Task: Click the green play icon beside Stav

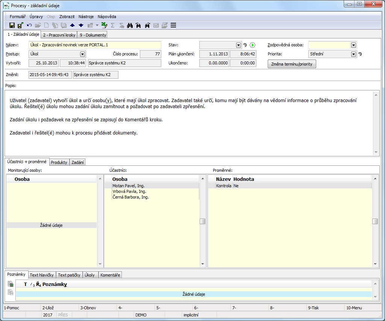Action: [x=252, y=45]
